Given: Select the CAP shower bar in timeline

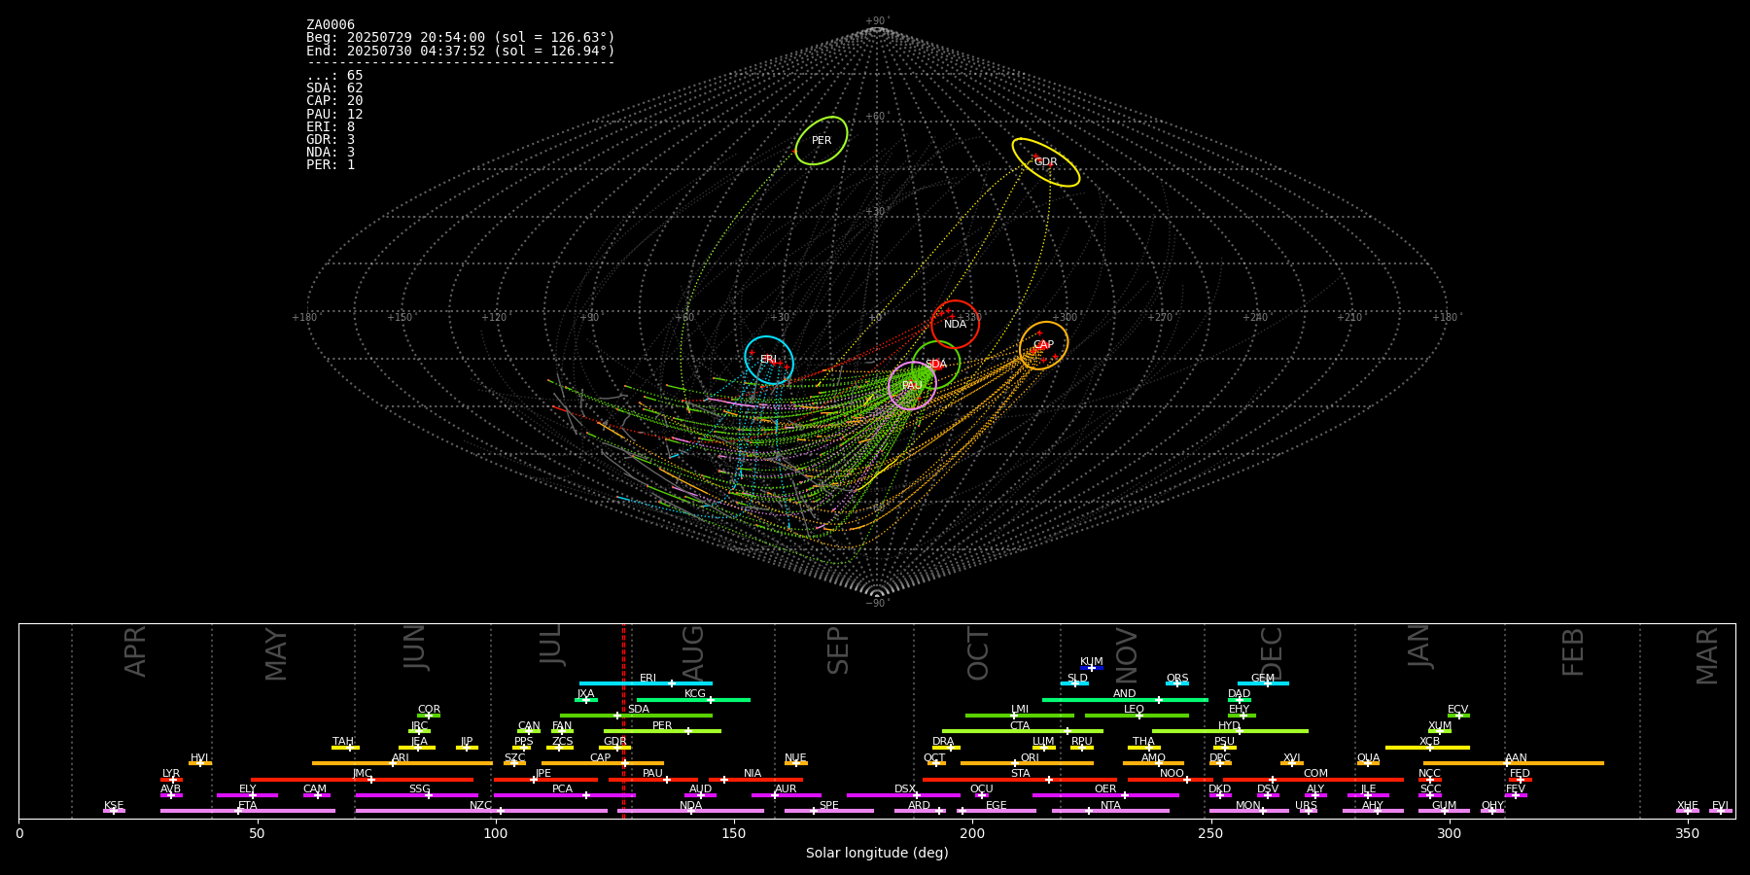Looking at the screenshot, I should [x=603, y=763].
